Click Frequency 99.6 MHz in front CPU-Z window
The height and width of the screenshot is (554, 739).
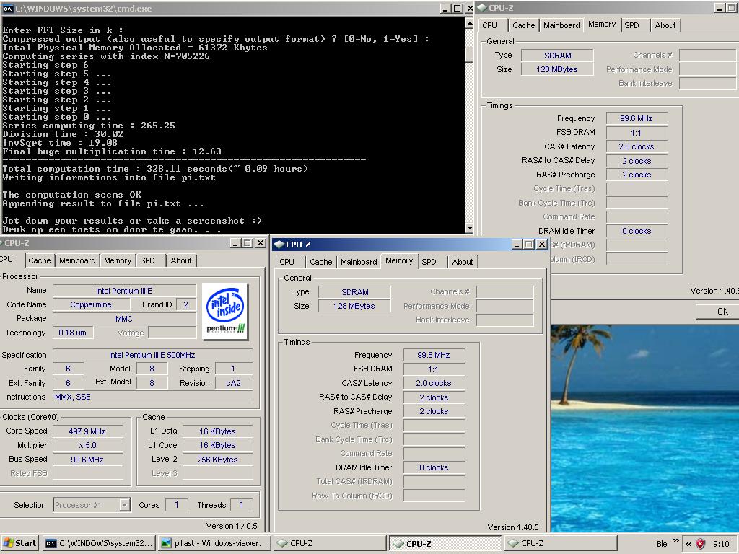click(434, 355)
